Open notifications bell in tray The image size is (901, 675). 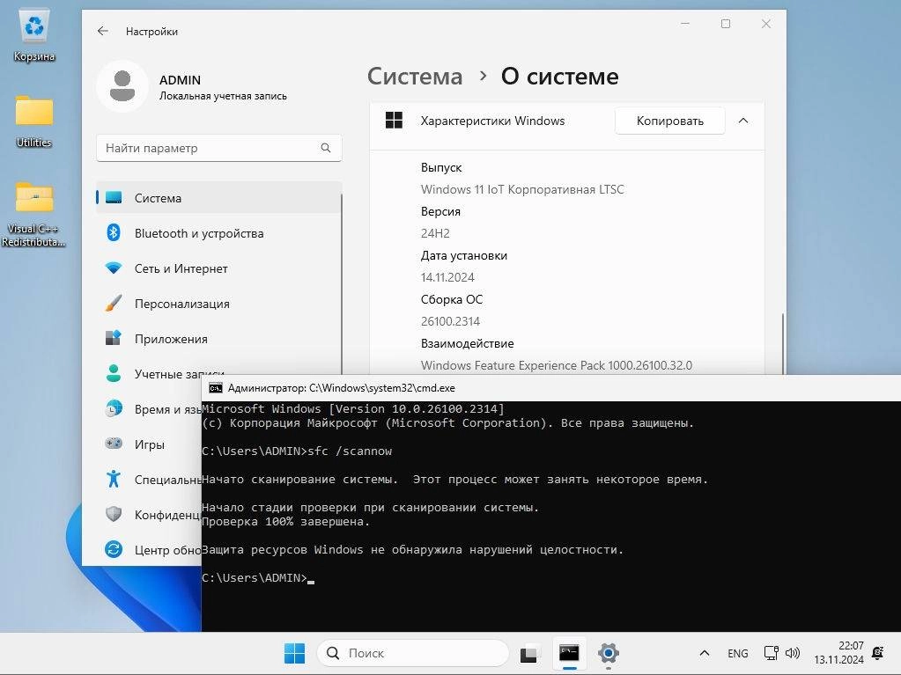[x=877, y=653]
